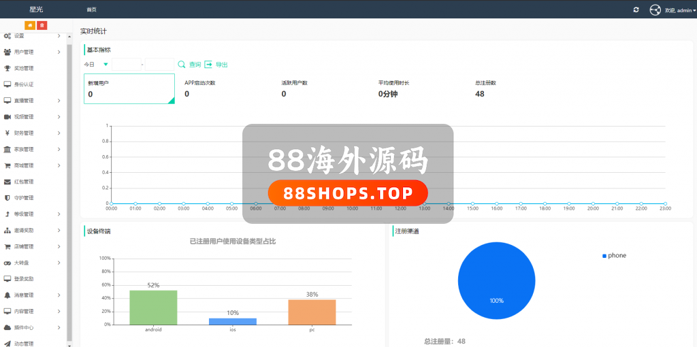Select the 新增用户 metric card
Viewport: 697px width, 347px height.
(x=129, y=88)
